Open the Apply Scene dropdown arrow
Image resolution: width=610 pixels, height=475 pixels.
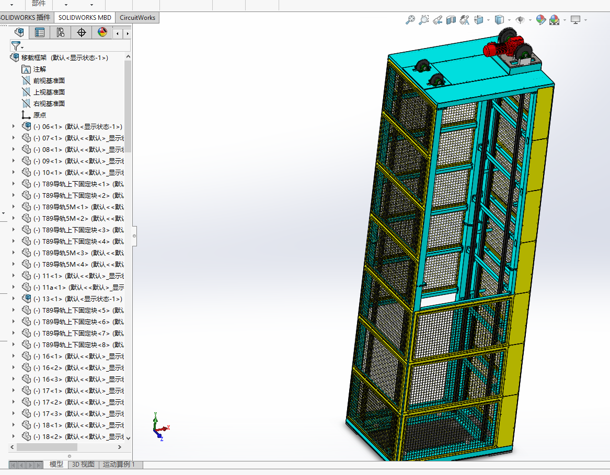point(565,20)
